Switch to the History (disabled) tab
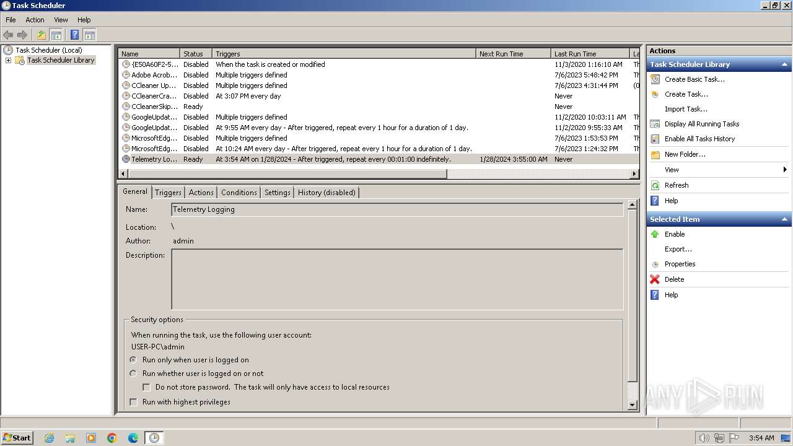Image resolution: width=793 pixels, height=446 pixels. [x=326, y=193]
